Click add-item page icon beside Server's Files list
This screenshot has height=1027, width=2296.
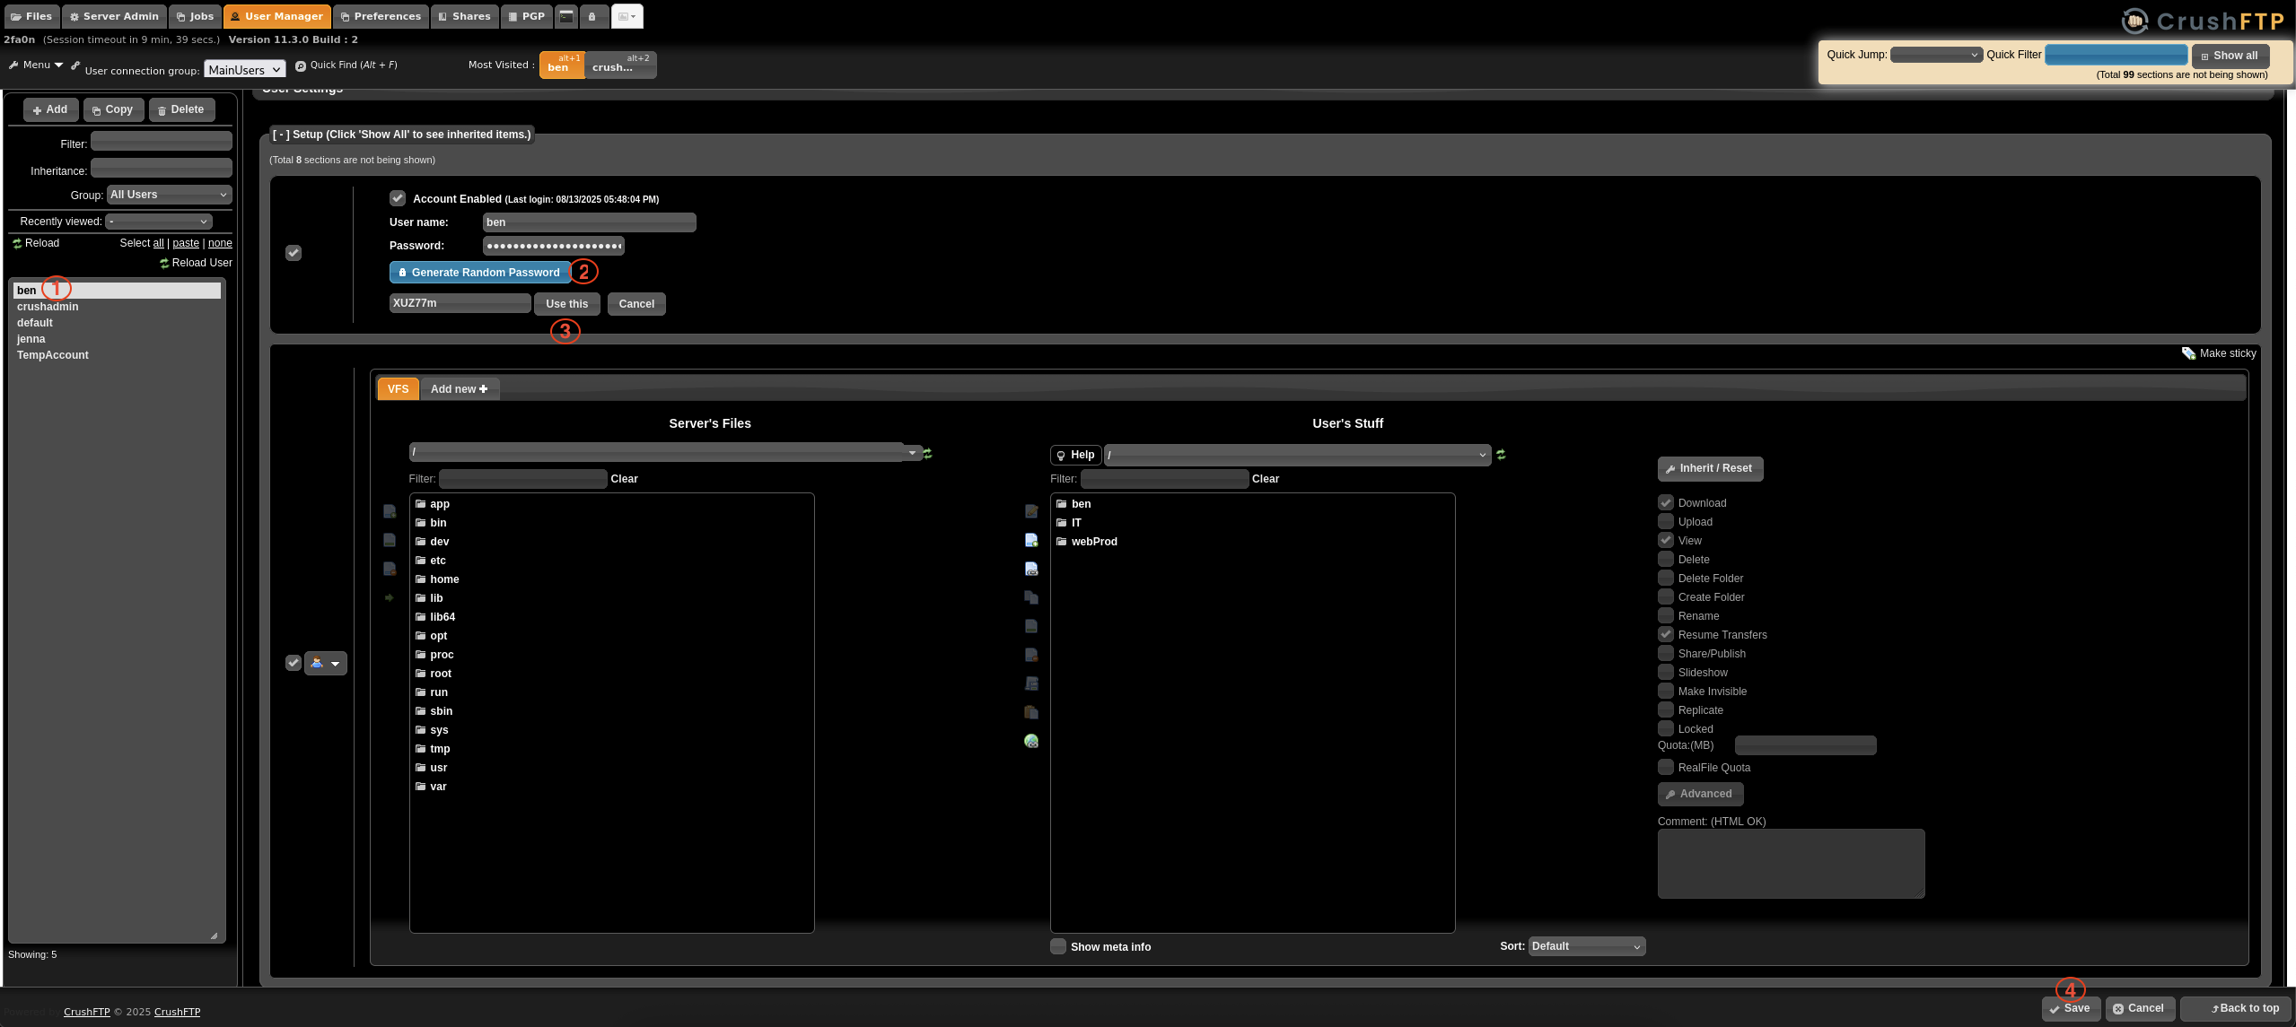point(390,511)
